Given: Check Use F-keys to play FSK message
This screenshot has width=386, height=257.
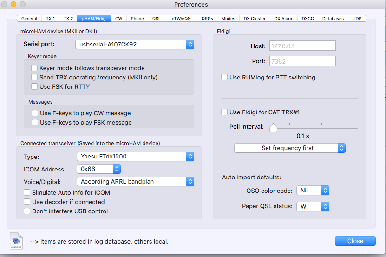Looking at the screenshot, I should (35, 123).
